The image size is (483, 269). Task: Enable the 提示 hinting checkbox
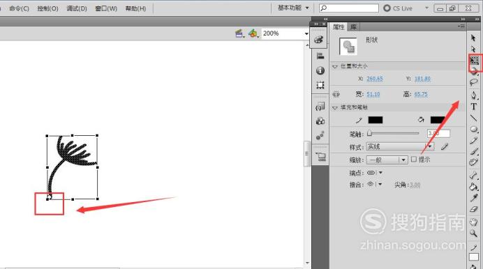click(414, 160)
